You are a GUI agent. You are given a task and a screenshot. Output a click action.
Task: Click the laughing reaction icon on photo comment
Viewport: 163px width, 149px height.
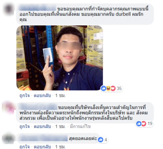108,88
